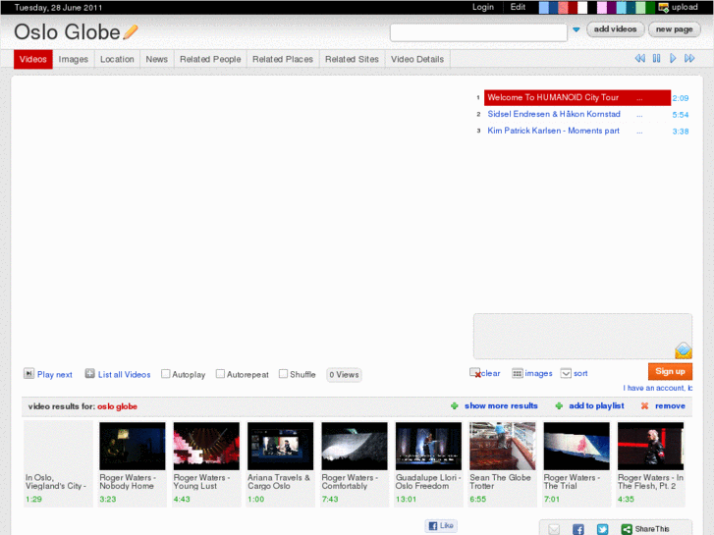Open the News tab
Viewport: 714px width, 535px height.
(156, 59)
